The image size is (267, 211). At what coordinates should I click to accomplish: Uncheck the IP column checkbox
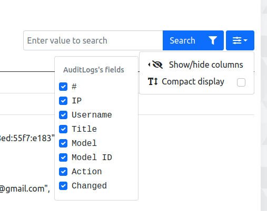[x=63, y=101]
